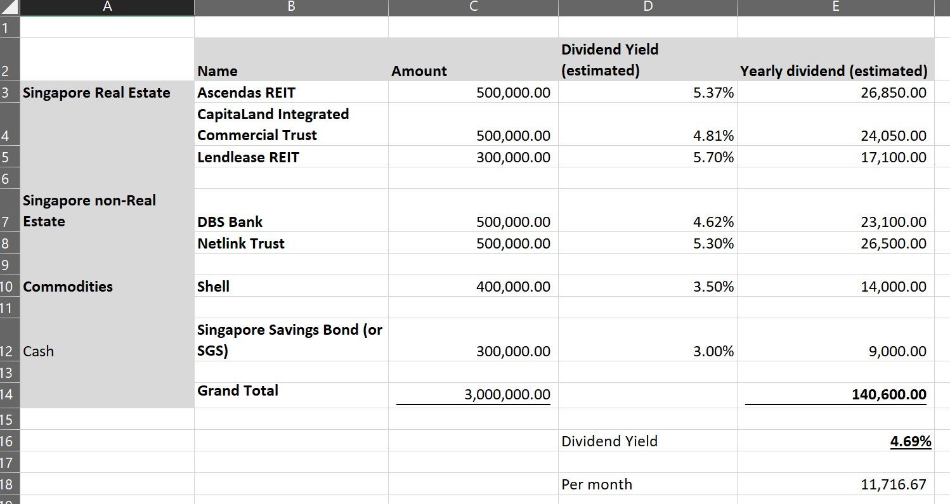Click CapitaLand yield 4.81%
The height and width of the screenshot is (504, 950).
pos(647,124)
